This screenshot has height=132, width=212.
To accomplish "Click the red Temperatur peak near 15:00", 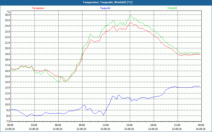I will [x=131, y=22].
